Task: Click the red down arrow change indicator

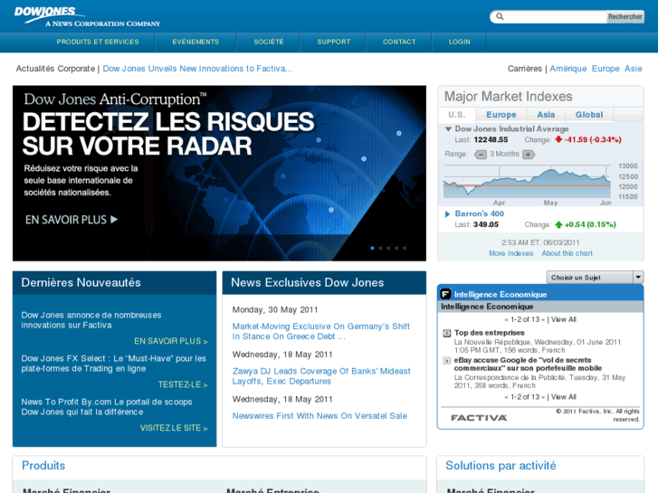Action: (558, 139)
